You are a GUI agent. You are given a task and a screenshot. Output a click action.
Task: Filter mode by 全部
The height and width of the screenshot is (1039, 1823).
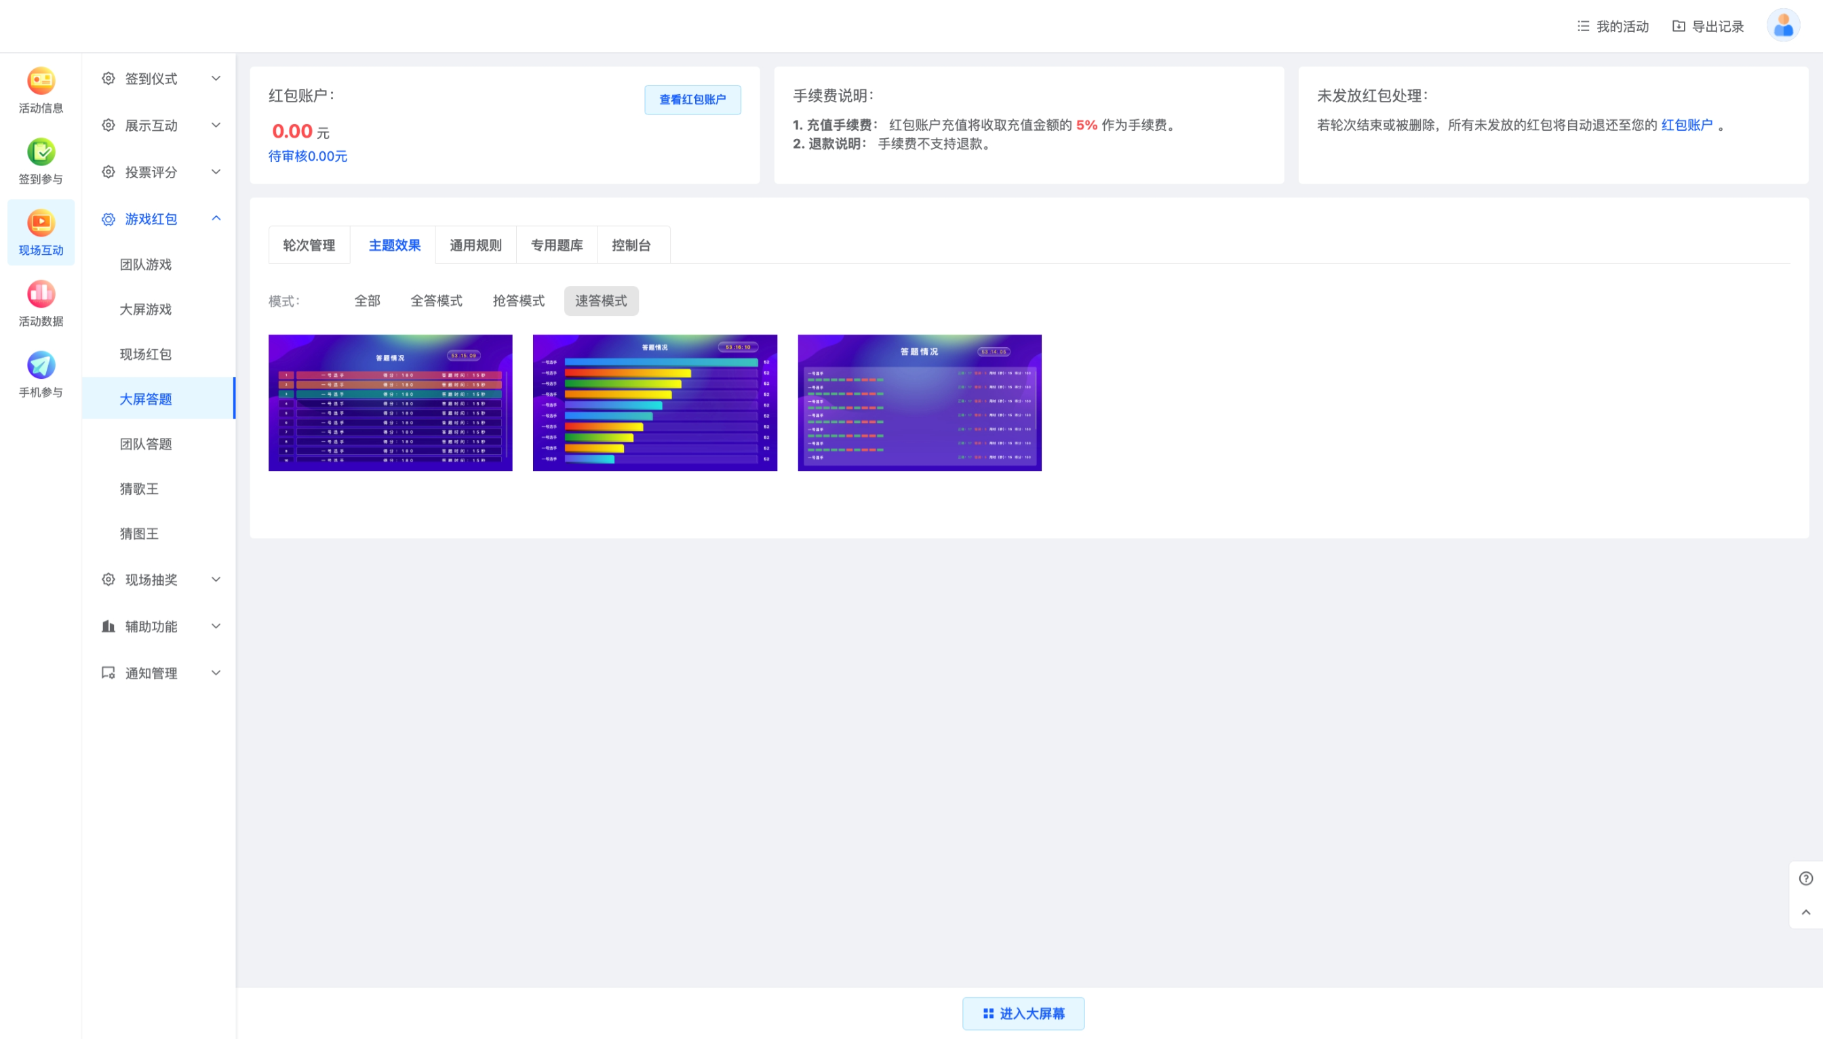(368, 301)
